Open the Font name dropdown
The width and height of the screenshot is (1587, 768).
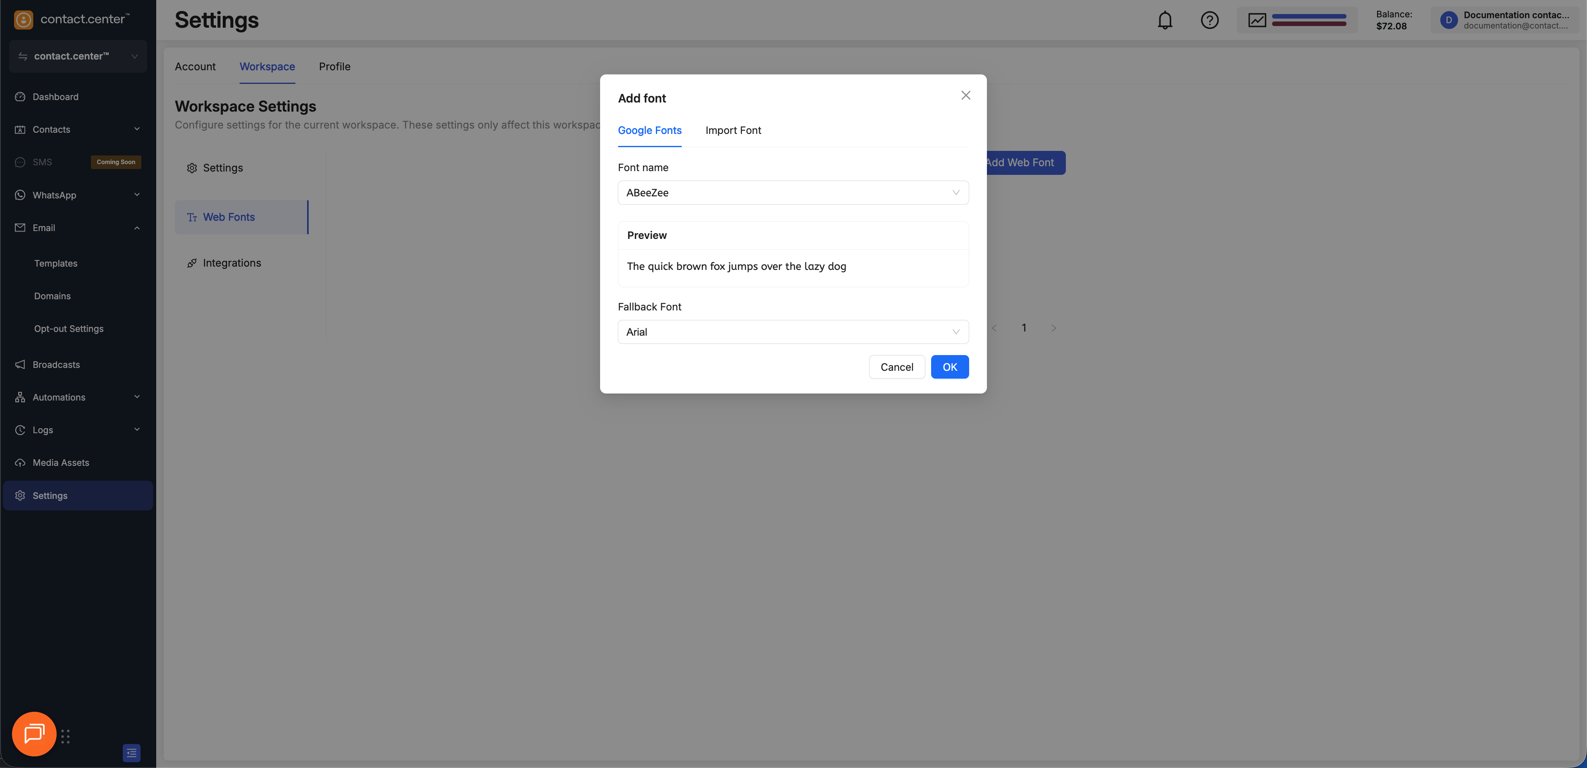(x=792, y=192)
